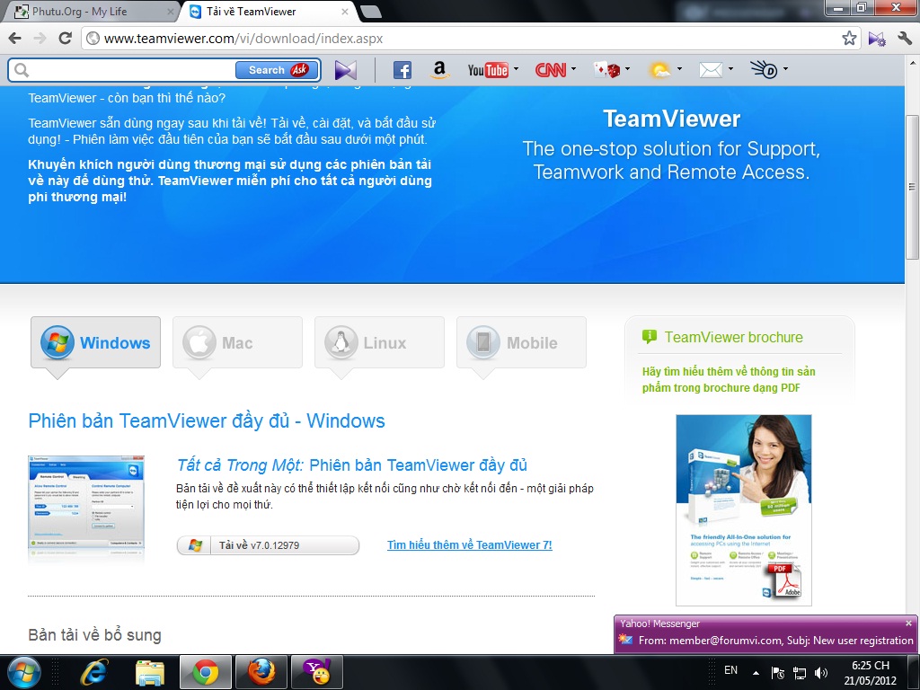Select the Linux download tab
The width and height of the screenshot is (920, 690).
pos(380,342)
